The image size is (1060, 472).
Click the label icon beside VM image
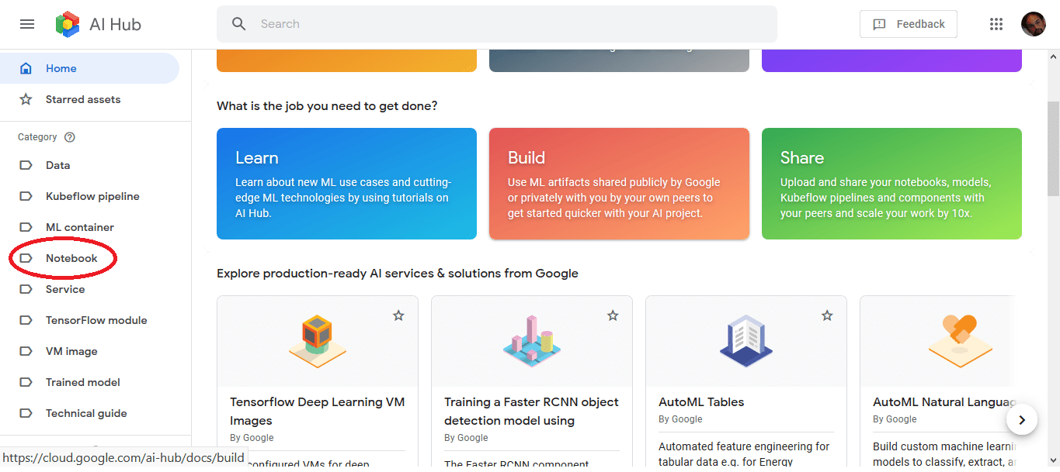26,351
